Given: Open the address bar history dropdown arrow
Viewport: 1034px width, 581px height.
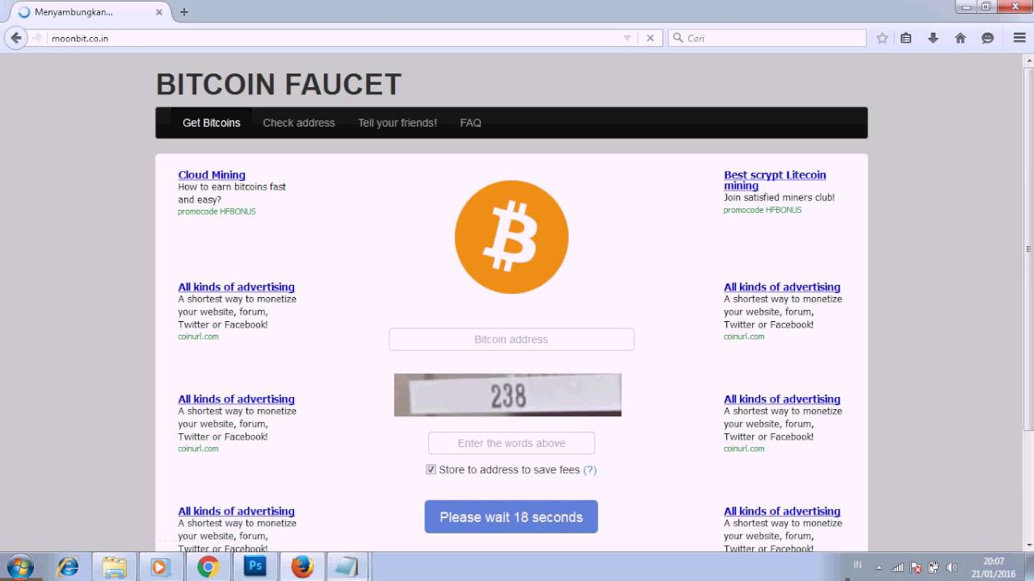Looking at the screenshot, I should tap(628, 38).
